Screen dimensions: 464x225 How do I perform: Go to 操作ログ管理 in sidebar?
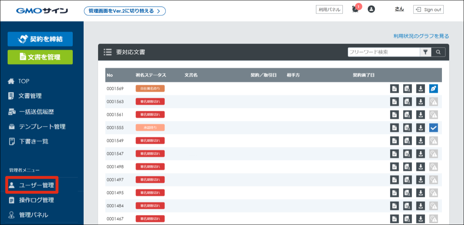pyautogui.click(x=36, y=200)
